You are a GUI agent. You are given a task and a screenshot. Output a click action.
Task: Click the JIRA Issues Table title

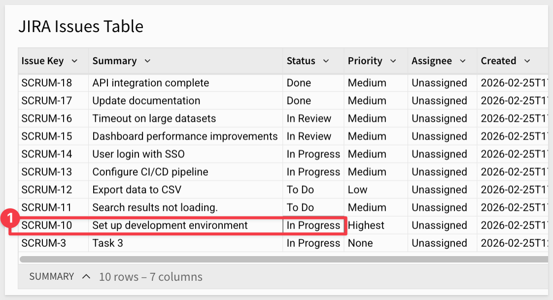[81, 26]
